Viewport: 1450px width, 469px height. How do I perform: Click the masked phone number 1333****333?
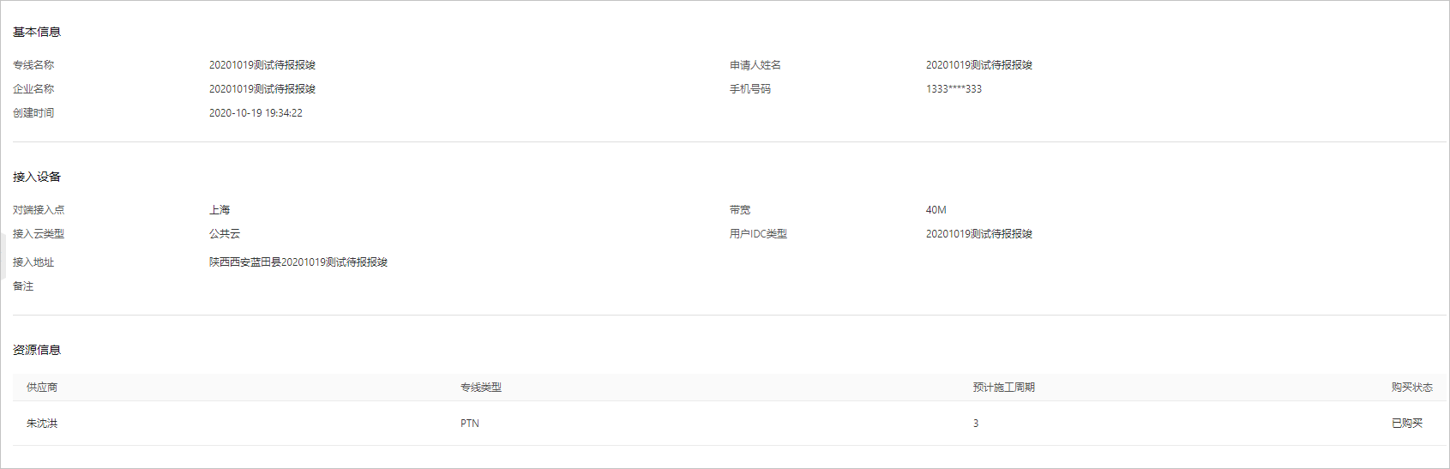click(954, 89)
